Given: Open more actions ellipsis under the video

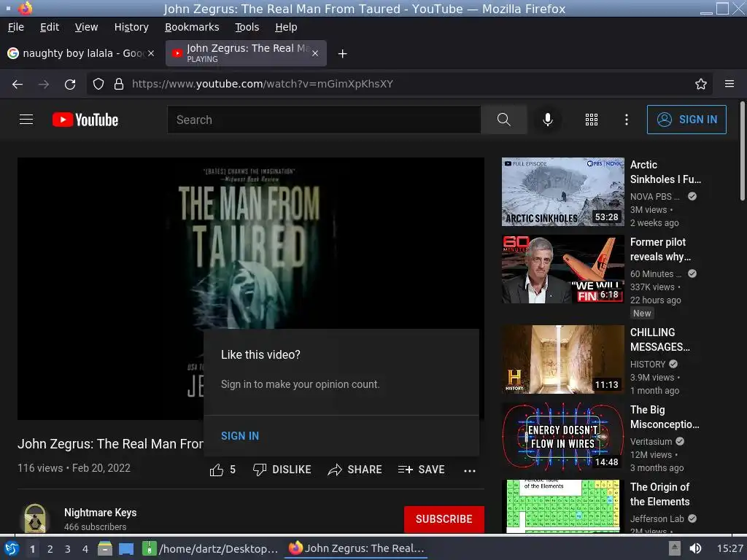Looking at the screenshot, I should point(469,470).
